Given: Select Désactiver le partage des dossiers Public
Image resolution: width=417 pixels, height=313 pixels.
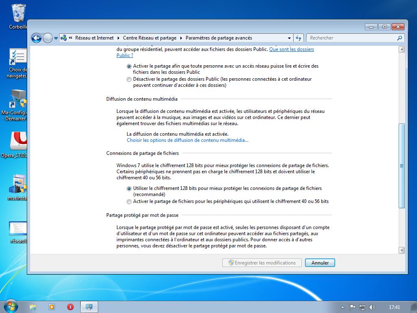Looking at the screenshot, I should point(129,79).
